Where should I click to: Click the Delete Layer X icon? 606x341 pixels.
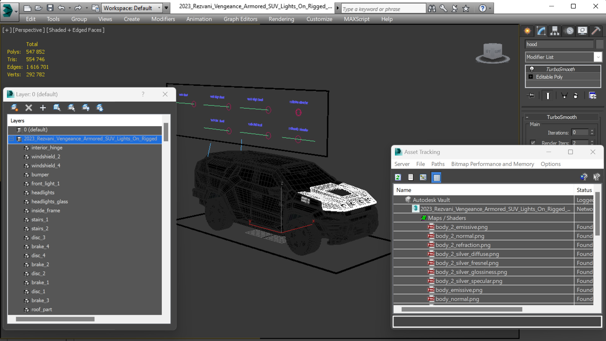pos(29,108)
